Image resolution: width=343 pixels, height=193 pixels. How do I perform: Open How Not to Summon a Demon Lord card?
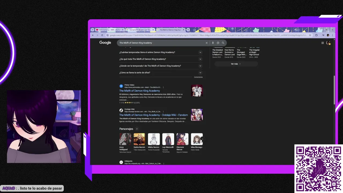230,53
